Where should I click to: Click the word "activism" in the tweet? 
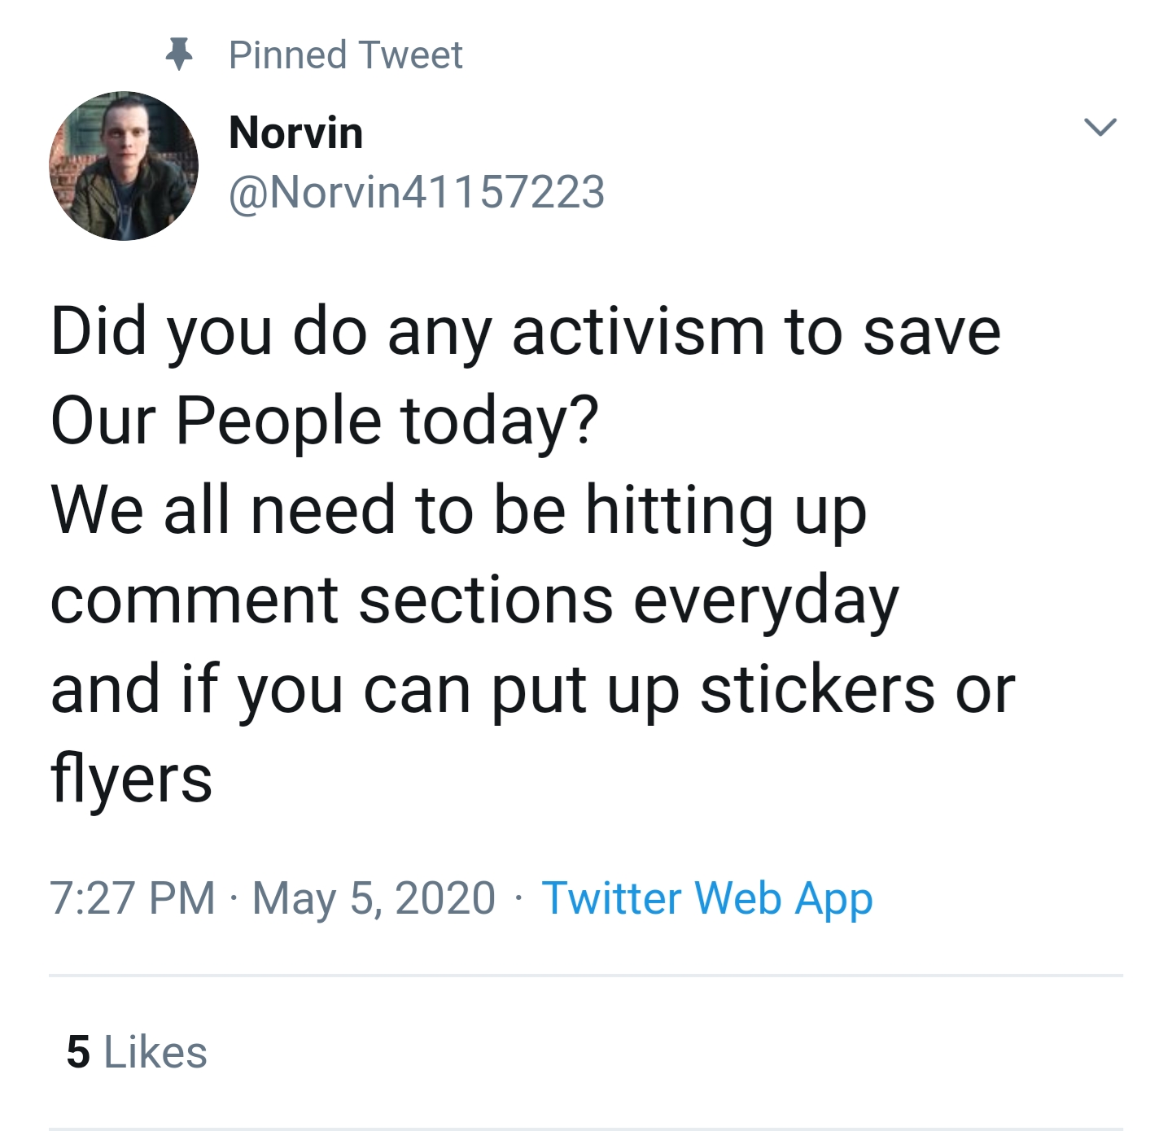(638, 332)
